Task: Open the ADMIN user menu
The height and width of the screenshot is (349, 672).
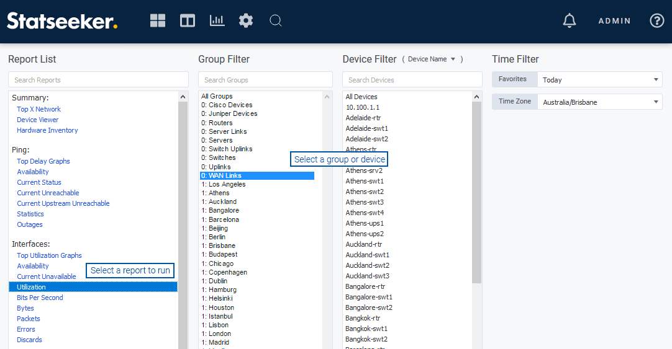Action: (x=614, y=21)
